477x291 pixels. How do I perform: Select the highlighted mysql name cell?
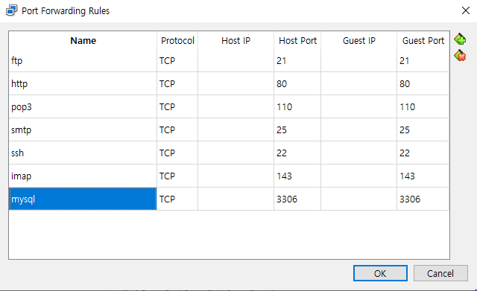pyautogui.click(x=83, y=199)
